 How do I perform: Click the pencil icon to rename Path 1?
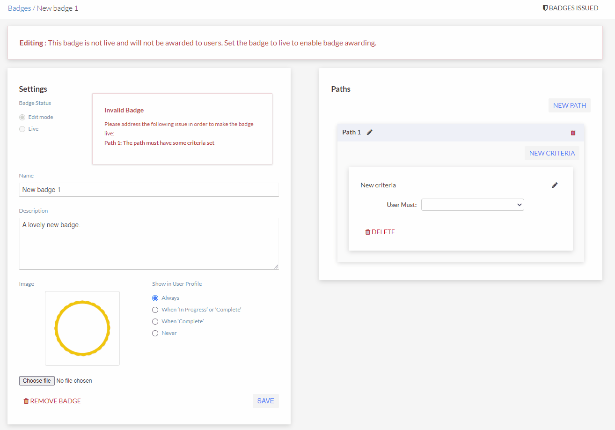370,132
